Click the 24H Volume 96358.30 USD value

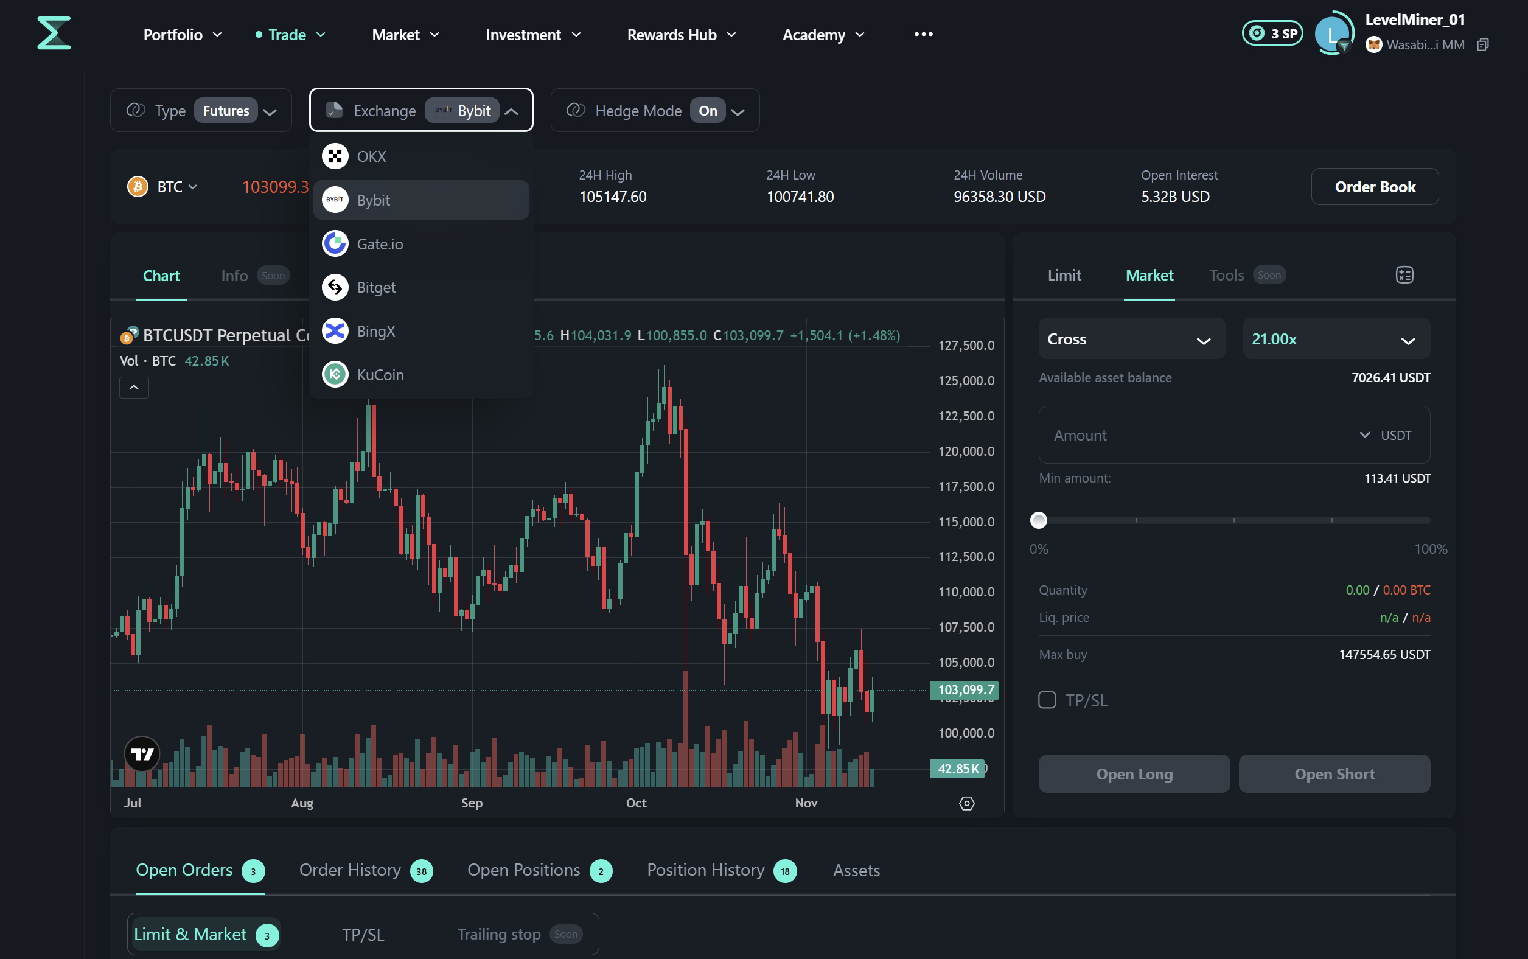1000,197
